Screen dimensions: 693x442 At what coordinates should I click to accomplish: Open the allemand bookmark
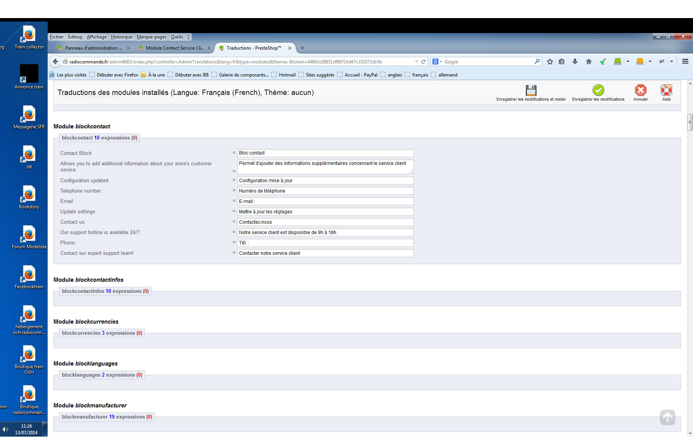[x=444, y=75]
